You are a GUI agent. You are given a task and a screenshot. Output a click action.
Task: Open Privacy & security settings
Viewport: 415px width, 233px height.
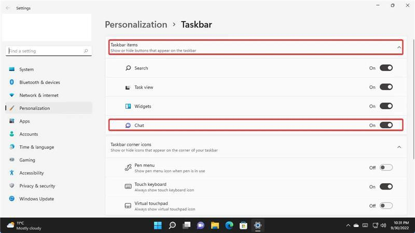pos(49,186)
